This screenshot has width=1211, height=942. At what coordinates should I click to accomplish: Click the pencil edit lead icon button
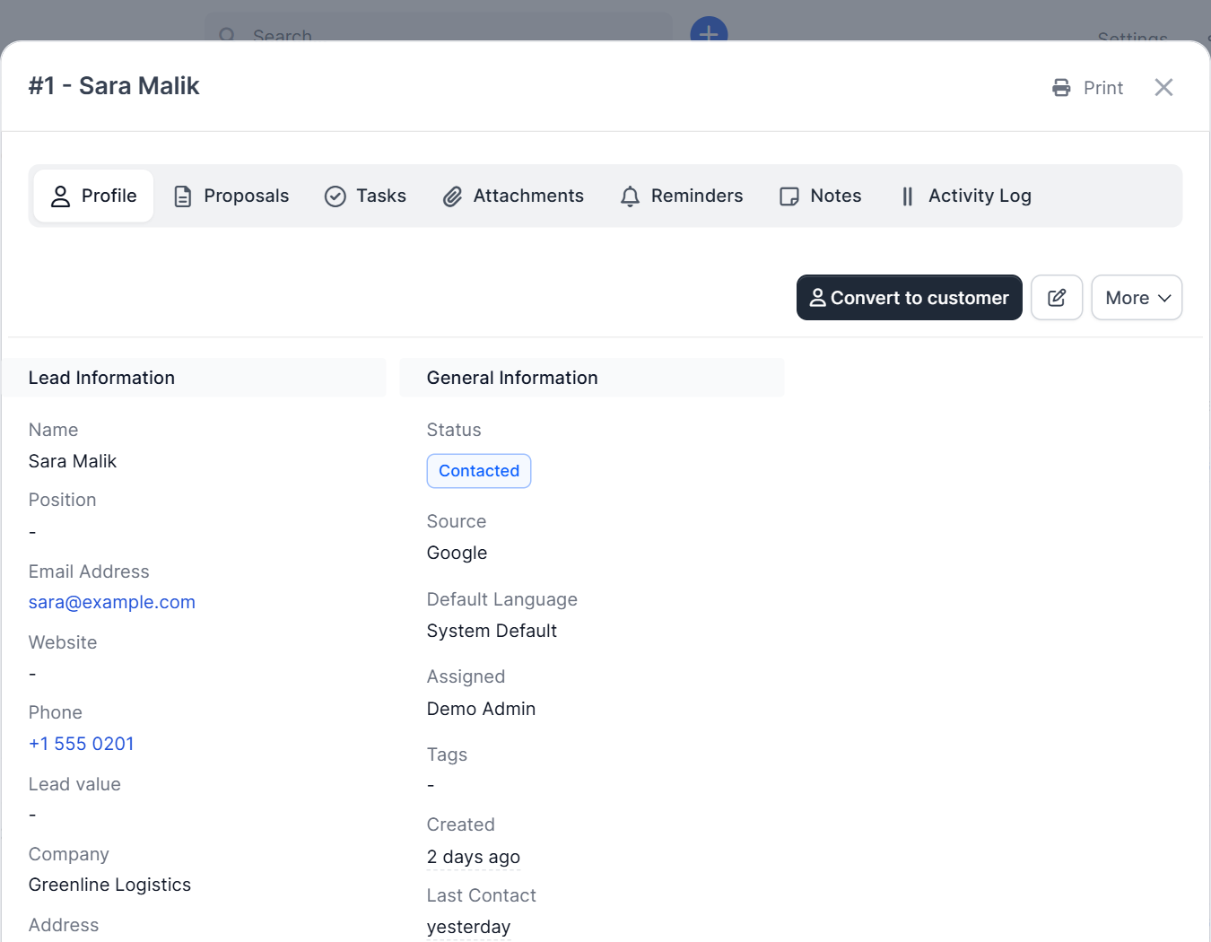1057,298
